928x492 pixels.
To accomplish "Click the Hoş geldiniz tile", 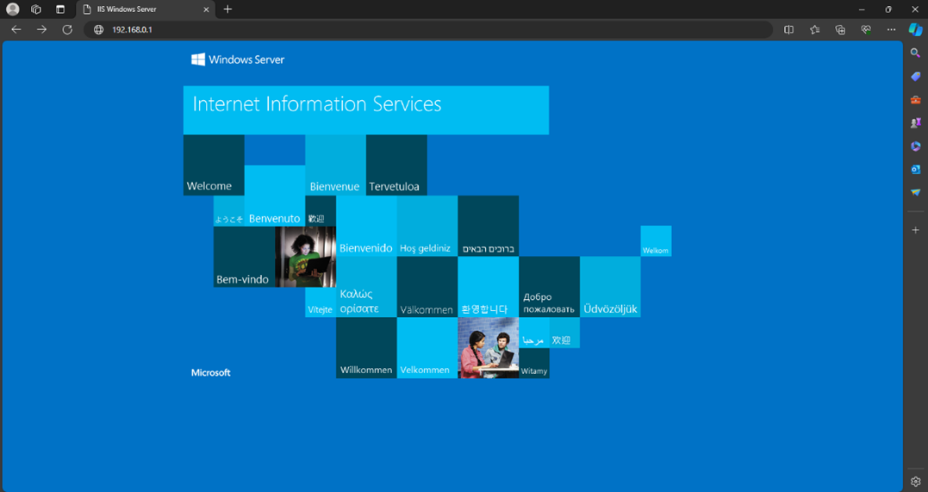I will pyautogui.click(x=427, y=226).
